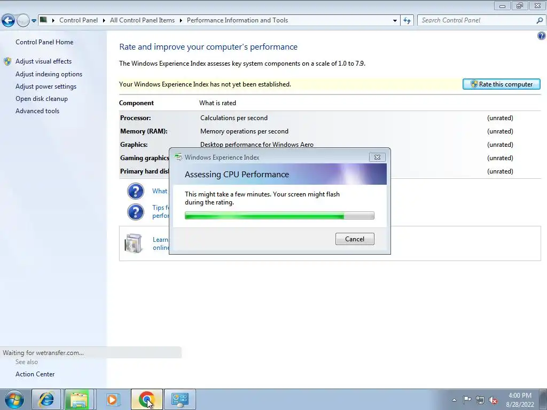
Task: Expand the arrow after Control Panel breadcrumb
Action: click(x=104, y=20)
